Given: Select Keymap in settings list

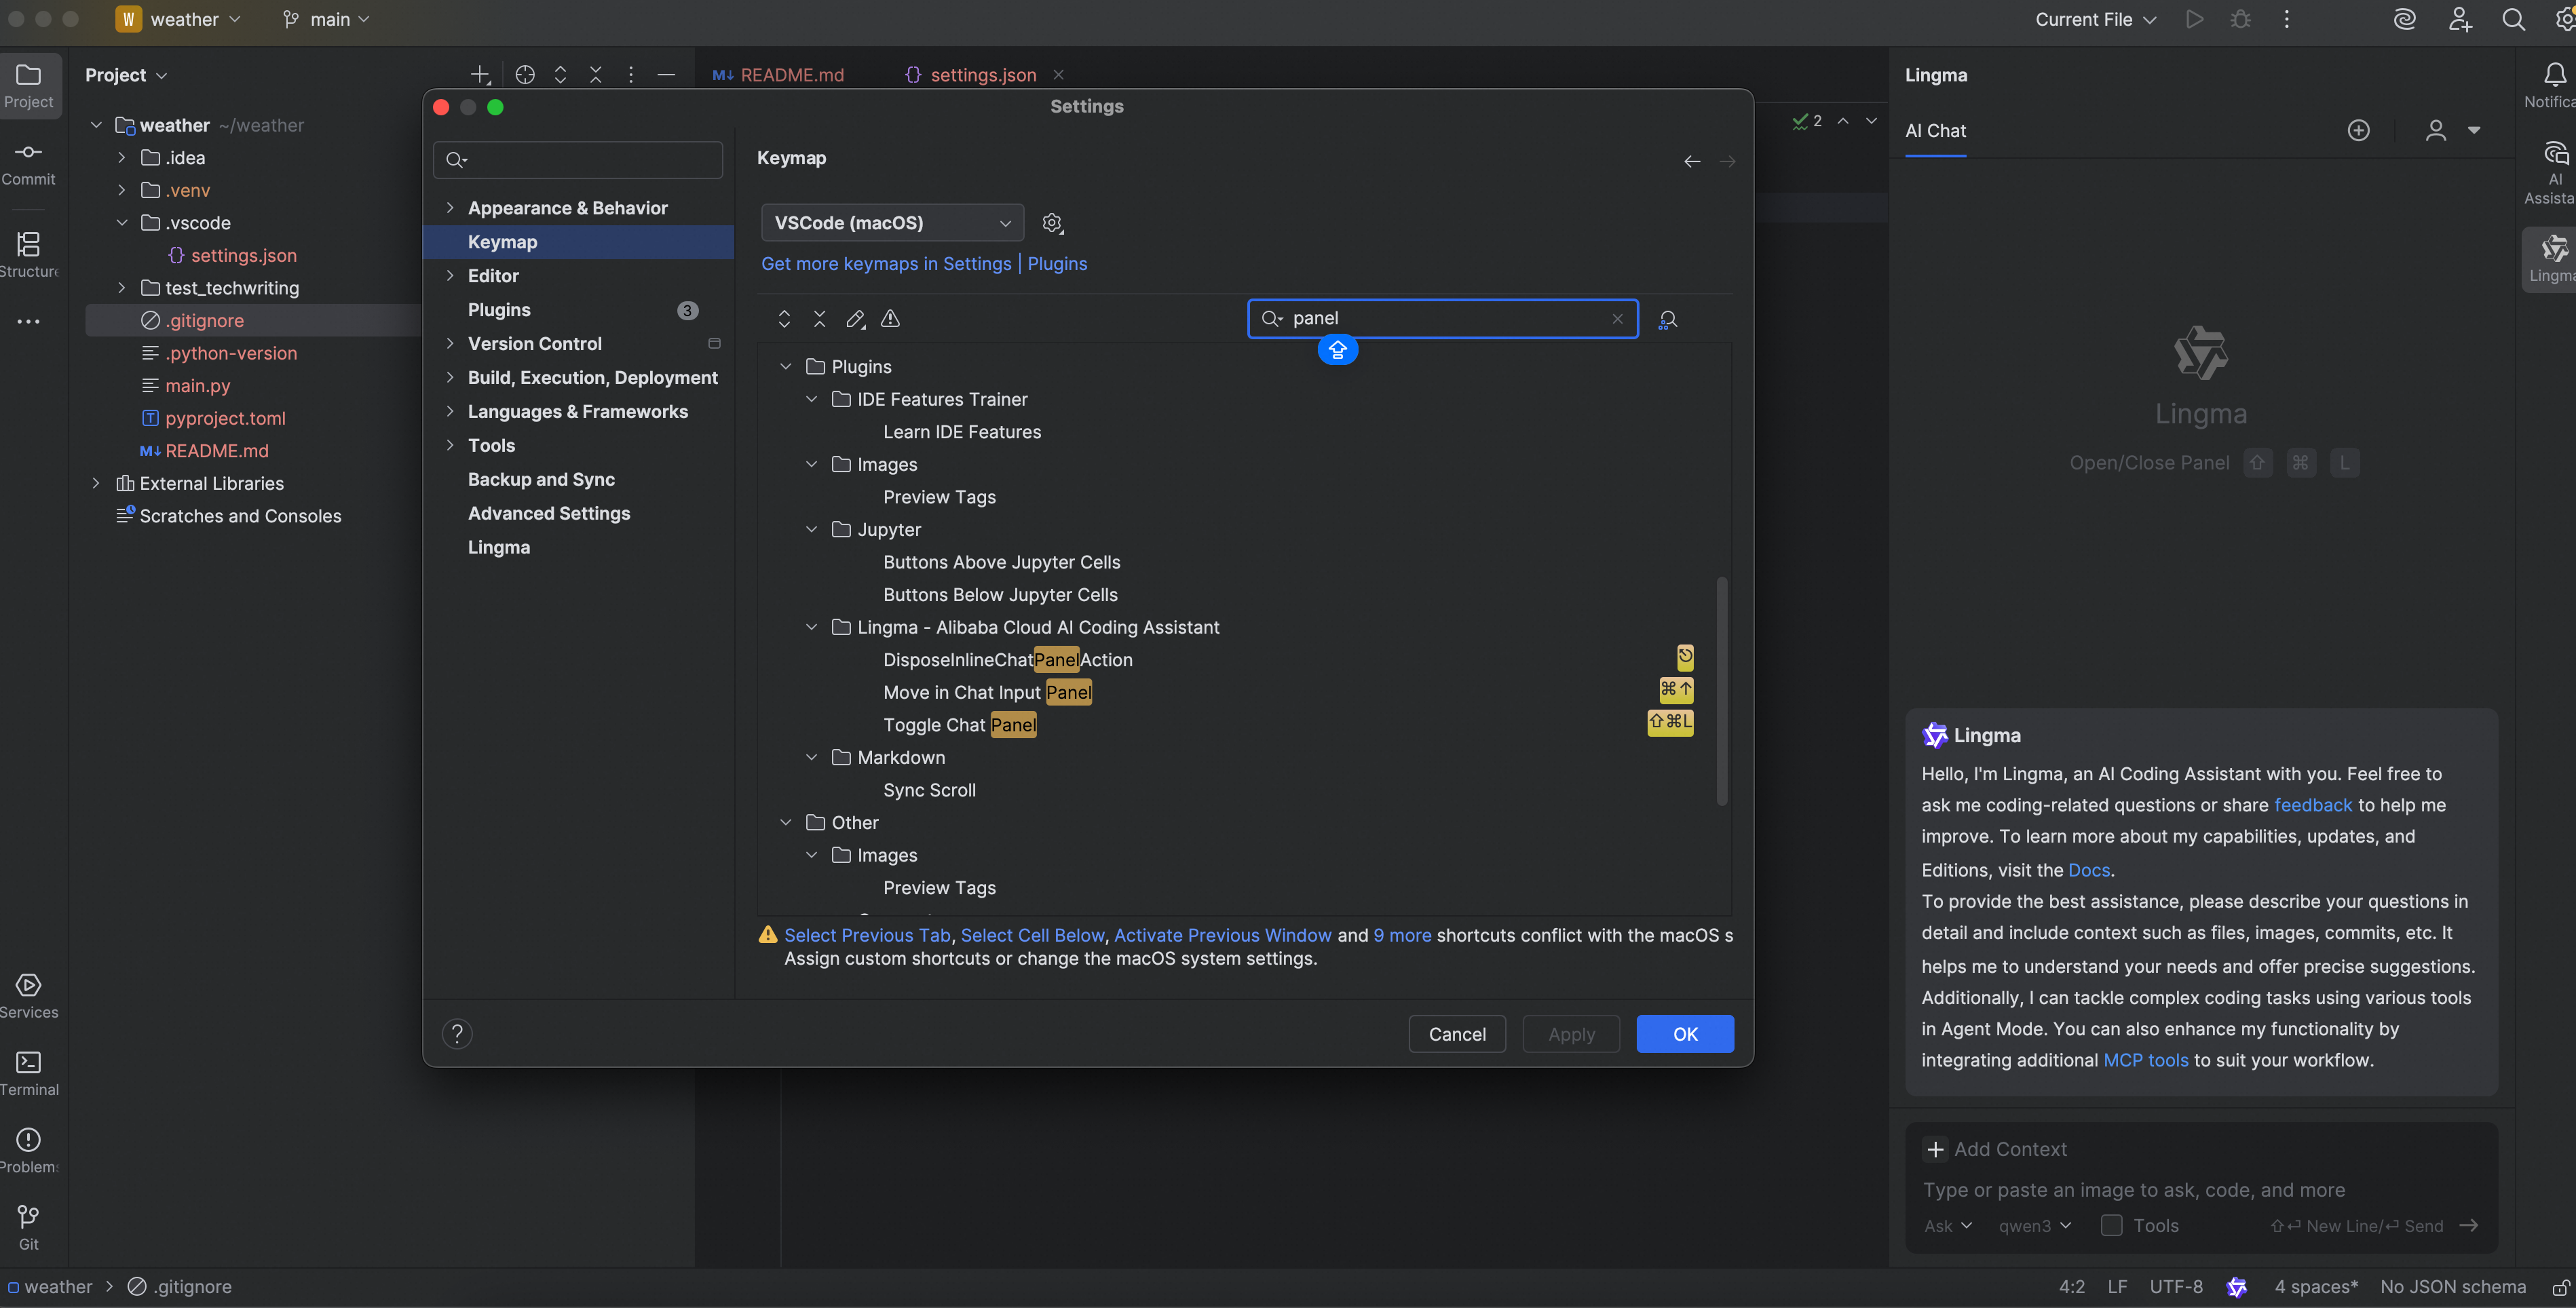Looking at the screenshot, I should (579, 242).
